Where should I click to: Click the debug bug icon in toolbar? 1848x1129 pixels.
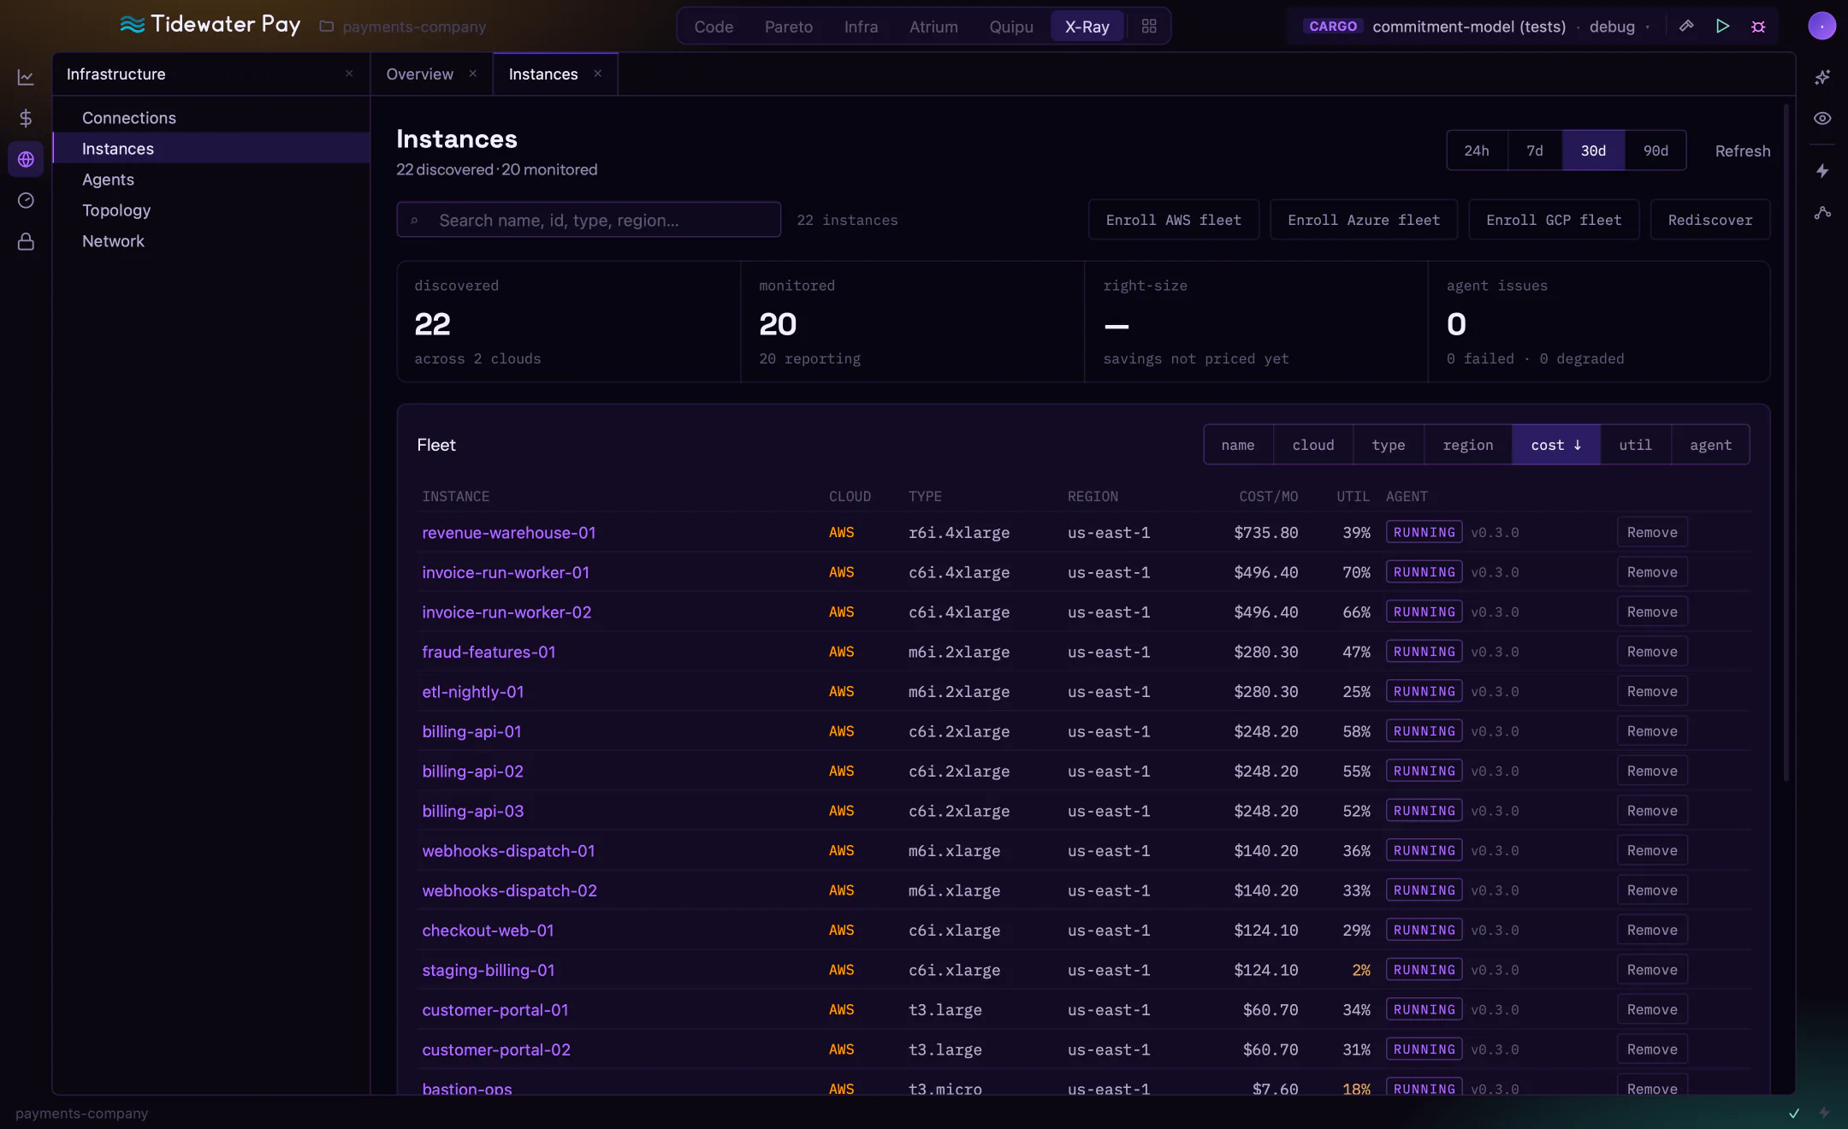tap(1758, 27)
